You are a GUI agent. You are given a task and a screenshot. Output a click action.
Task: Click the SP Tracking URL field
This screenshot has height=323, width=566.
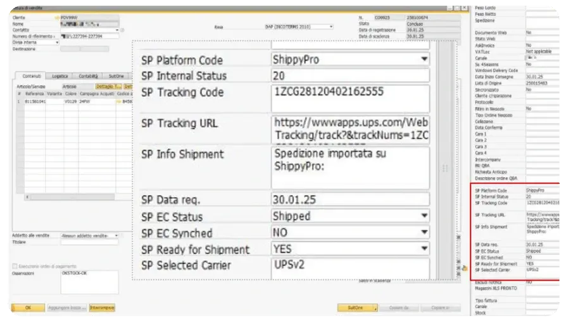click(x=350, y=129)
